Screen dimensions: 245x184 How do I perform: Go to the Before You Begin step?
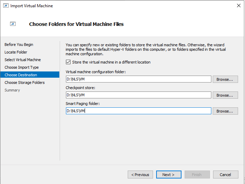tap(19, 45)
